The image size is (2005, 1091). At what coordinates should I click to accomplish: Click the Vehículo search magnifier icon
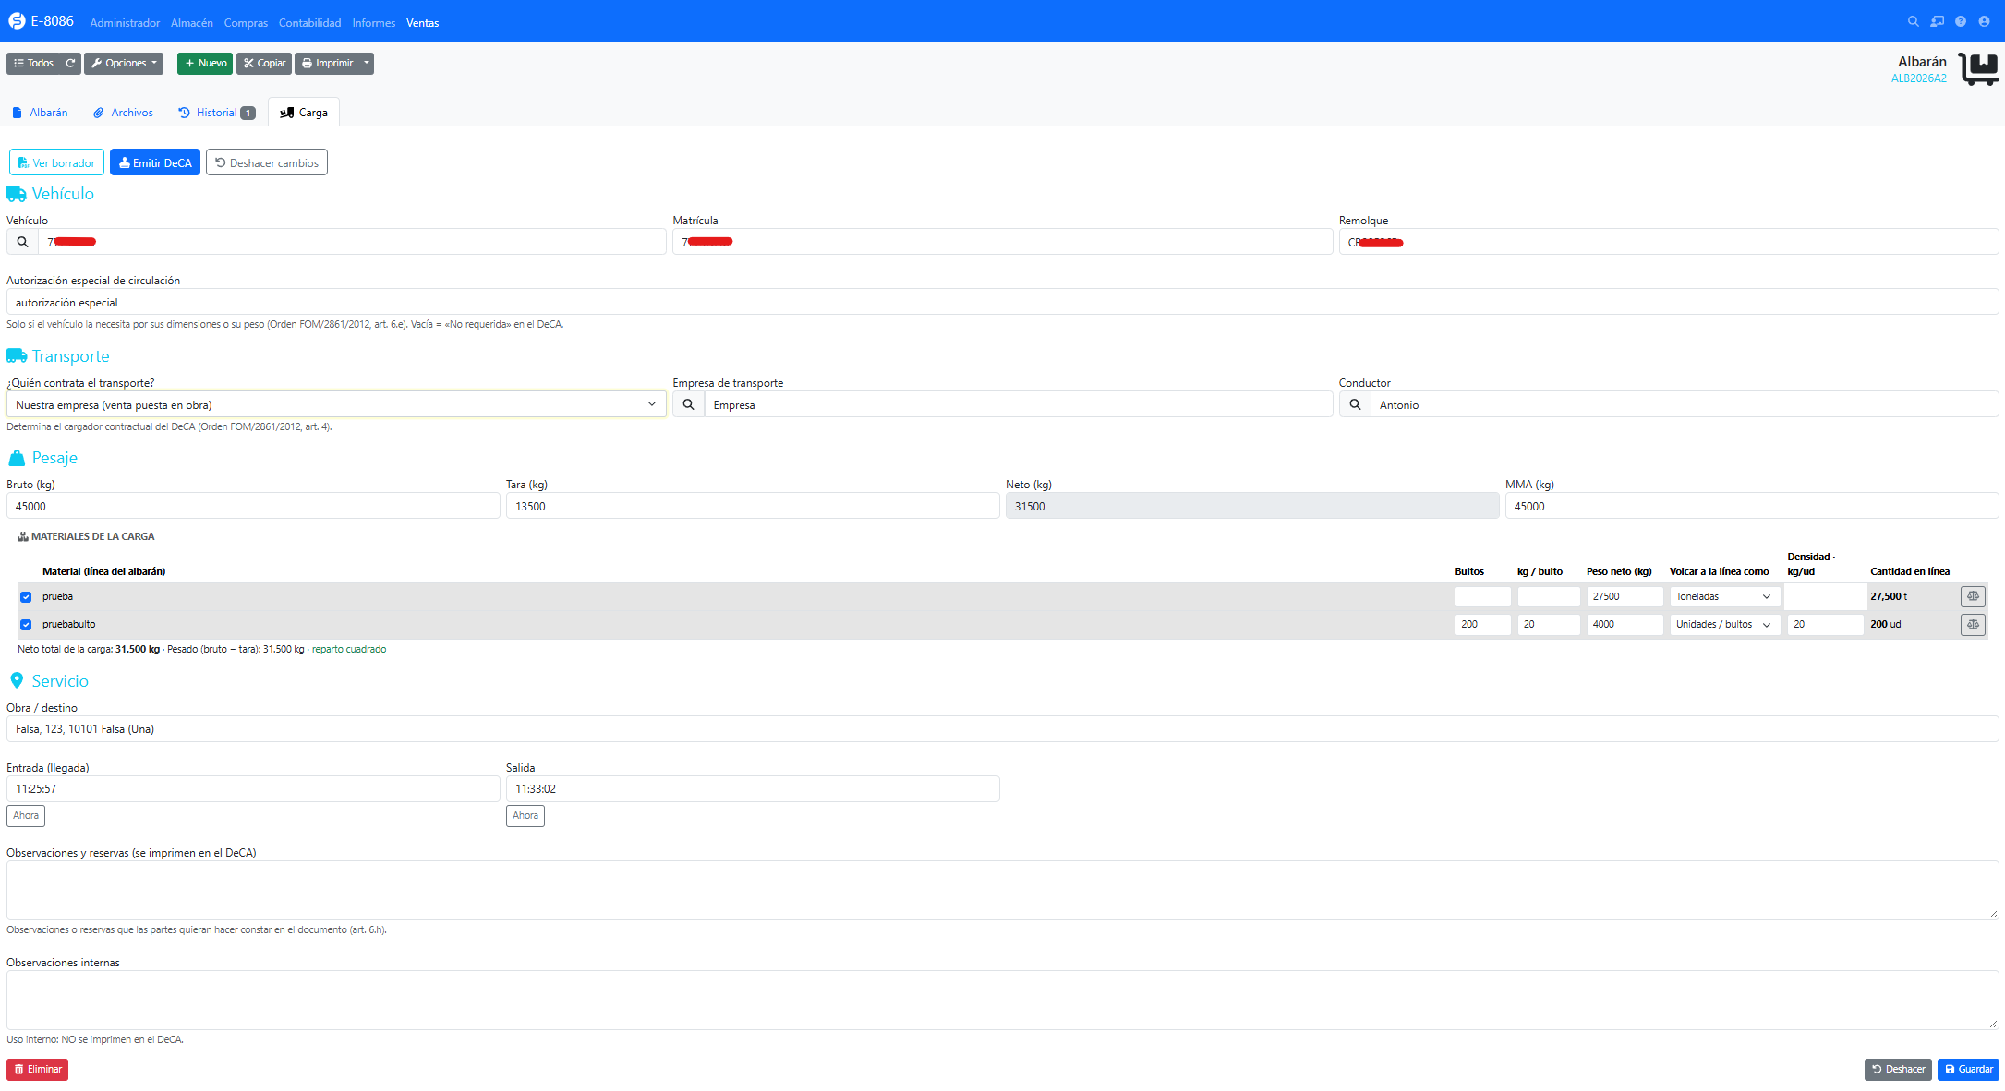[22, 242]
